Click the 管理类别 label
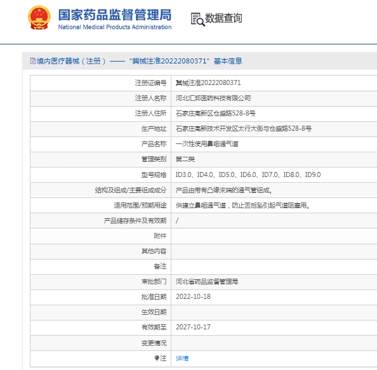 point(154,159)
